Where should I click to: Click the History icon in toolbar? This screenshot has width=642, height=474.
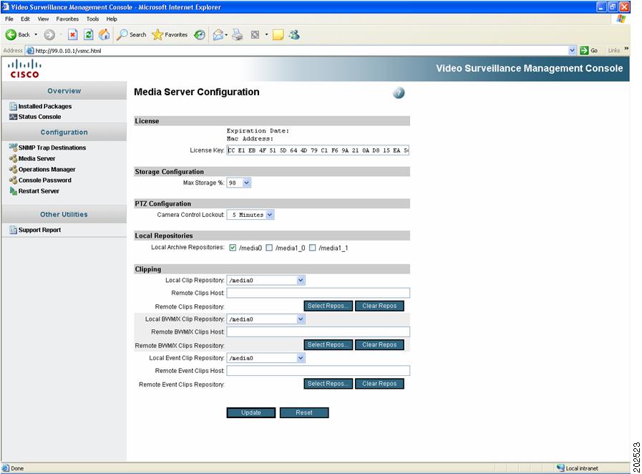click(x=200, y=35)
